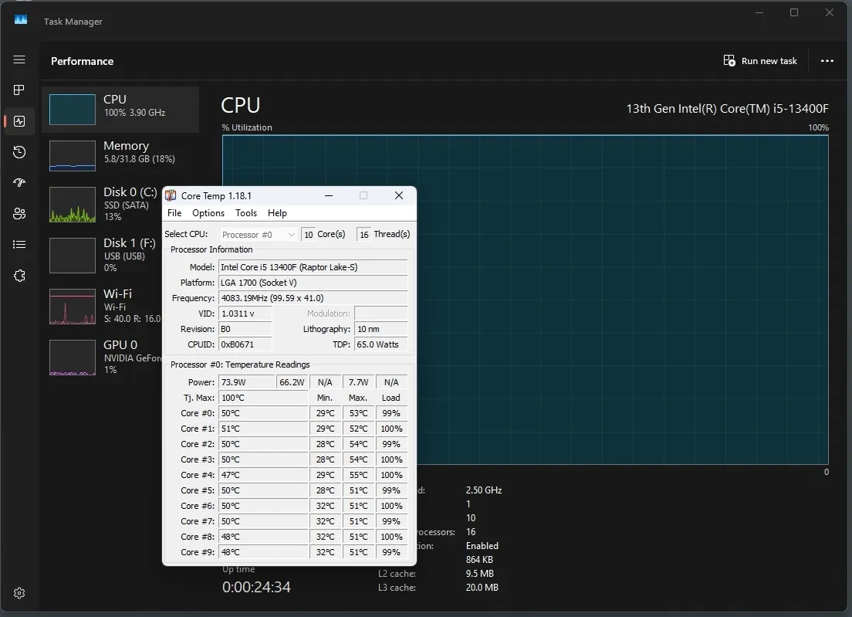Image resolution: width=852 pixels, height=617 pixels.
Task: Open the Startup apps page icon
Action: pos(19,183)
